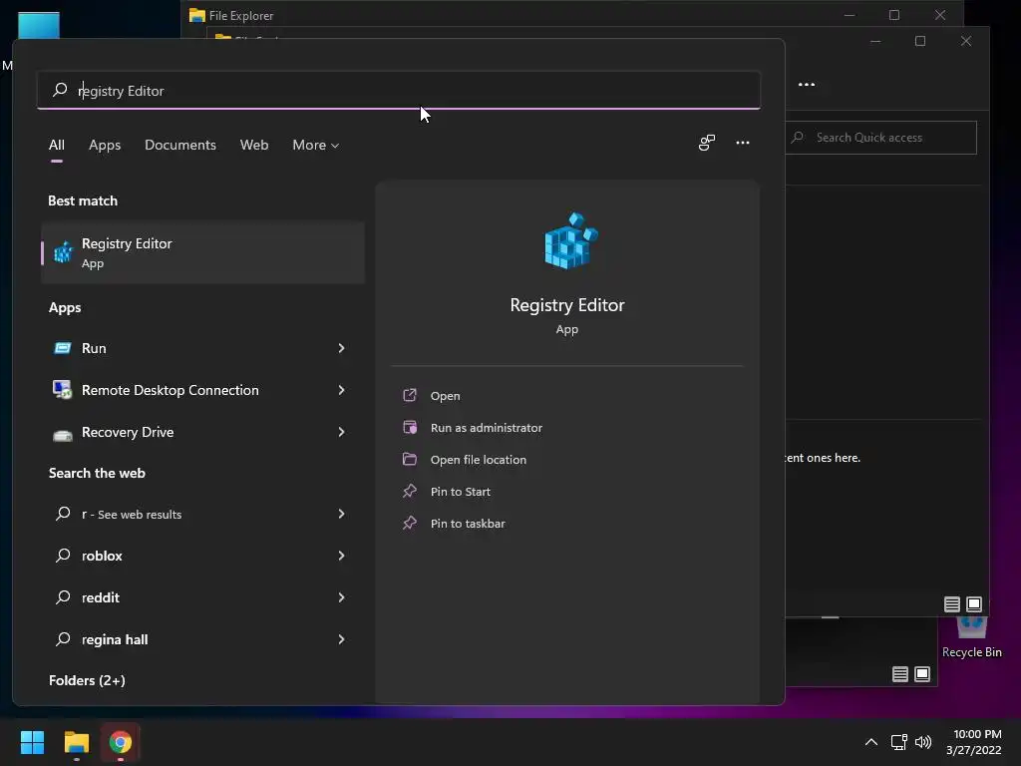
Task: Expand the Remote Desktop Connection chevron
Action: click(341, 390)
